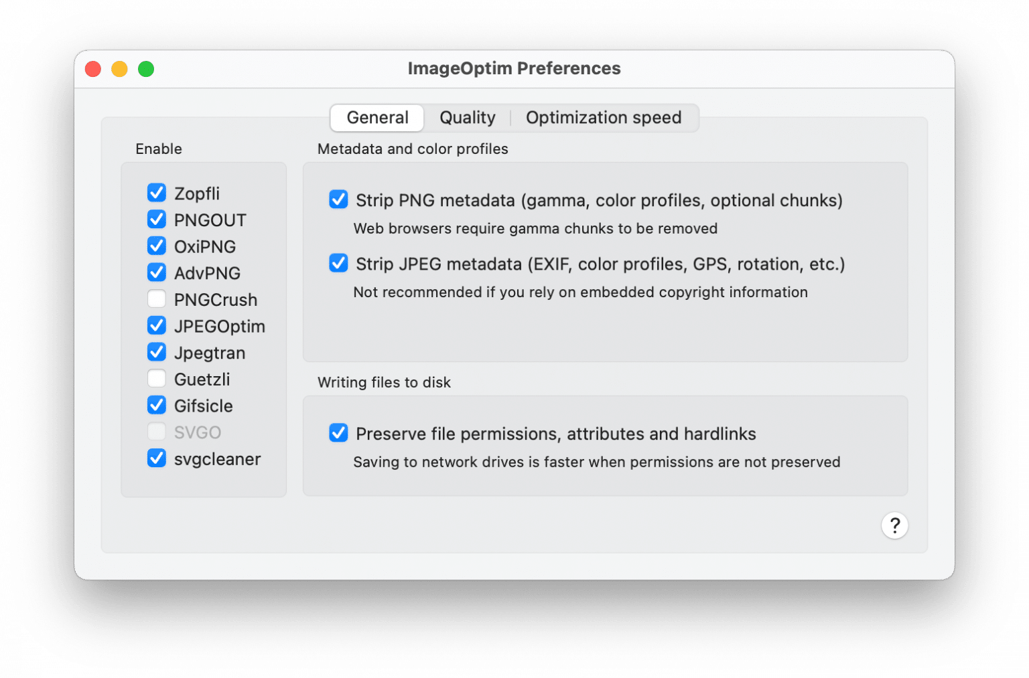Open help with the question mark button
The height and width of the screenshot is (678, 1029).
click(x=894, y=525)
